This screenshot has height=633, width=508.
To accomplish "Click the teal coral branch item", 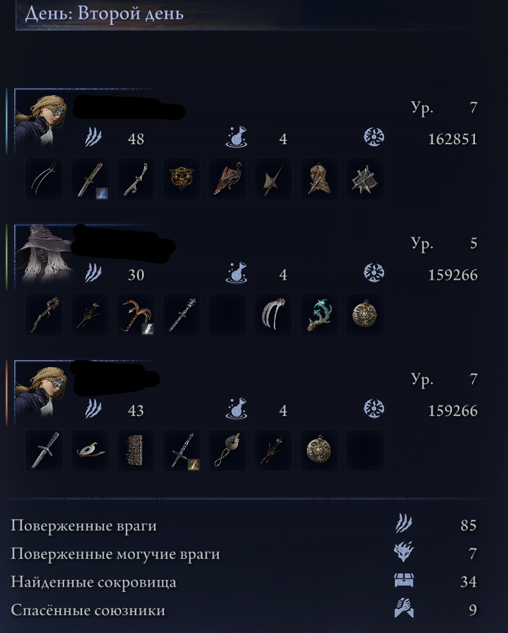I will (x=319, y=314).
